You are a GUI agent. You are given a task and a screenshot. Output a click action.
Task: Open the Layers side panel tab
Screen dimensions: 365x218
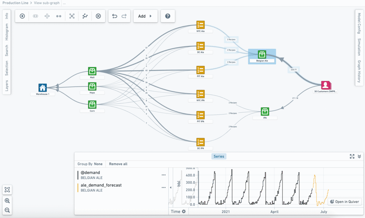pyautogui.click(x=6, y=86)
